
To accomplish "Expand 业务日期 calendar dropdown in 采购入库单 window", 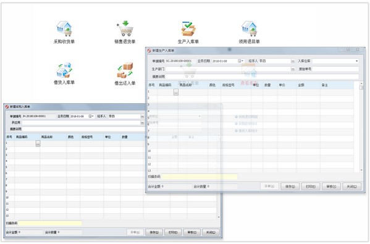I will [91, 116].
